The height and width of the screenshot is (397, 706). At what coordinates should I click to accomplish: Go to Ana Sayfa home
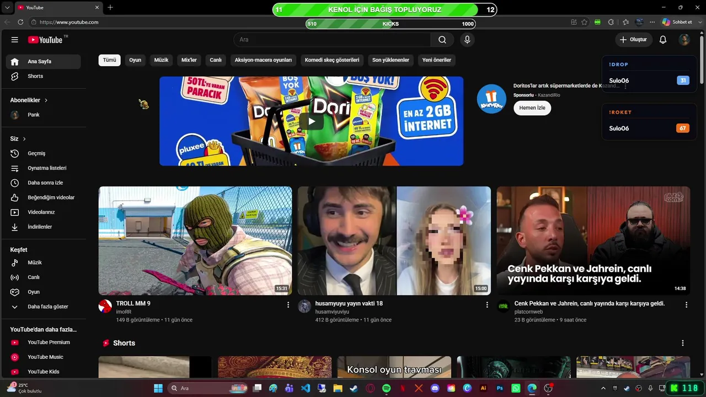coord(44,61)
